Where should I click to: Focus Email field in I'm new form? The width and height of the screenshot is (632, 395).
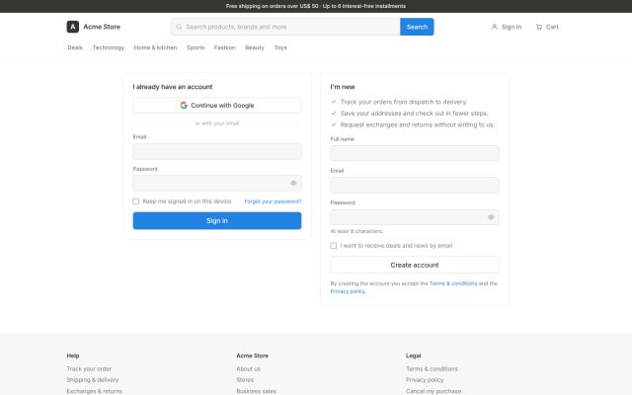coord(415,185)
